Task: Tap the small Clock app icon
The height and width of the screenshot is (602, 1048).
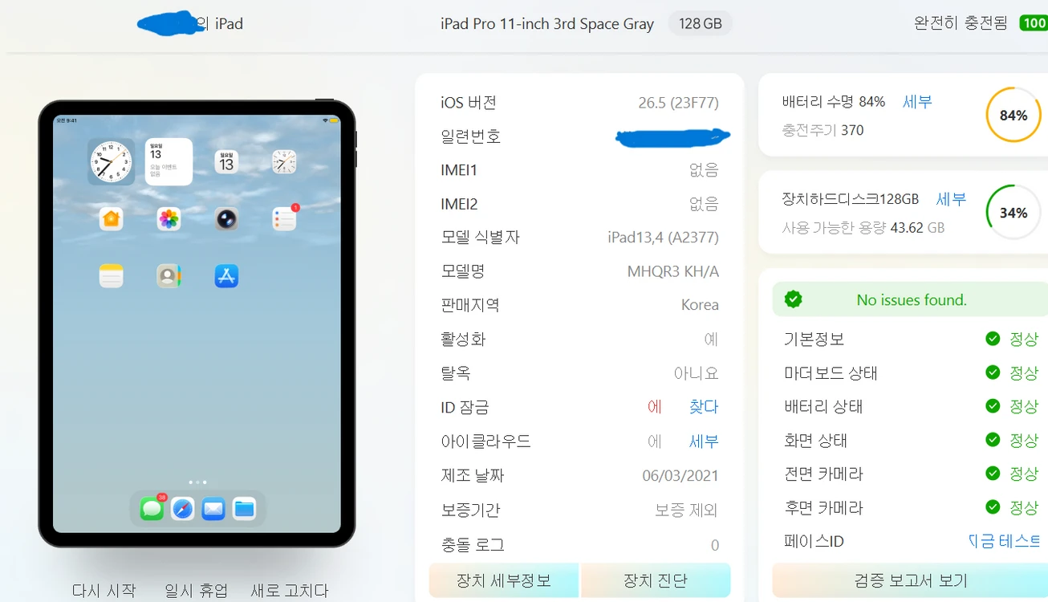Action: point(284,162)
